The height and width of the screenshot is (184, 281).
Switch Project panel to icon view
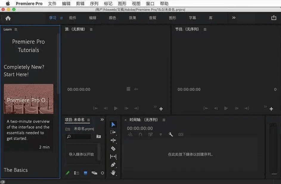click(x=86, y=173)
